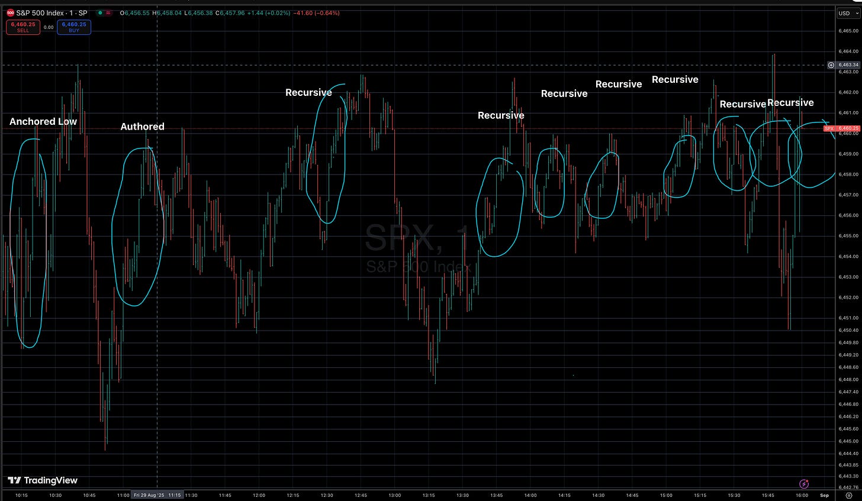Click the low value L6,456.38
Image resolution: width=862 pixels, height=501 pixels.
198,12
